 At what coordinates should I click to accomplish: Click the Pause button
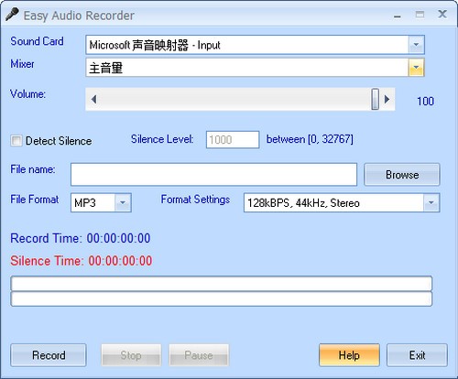(x=199, y=355)
